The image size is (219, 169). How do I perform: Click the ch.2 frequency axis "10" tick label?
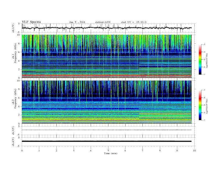19,81
